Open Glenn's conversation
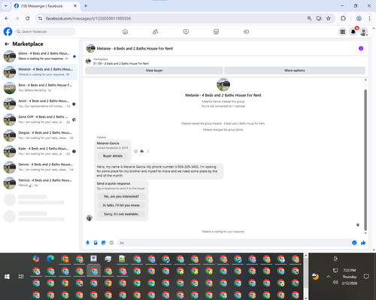The image size is (376, 300). (x=40, y=56)
